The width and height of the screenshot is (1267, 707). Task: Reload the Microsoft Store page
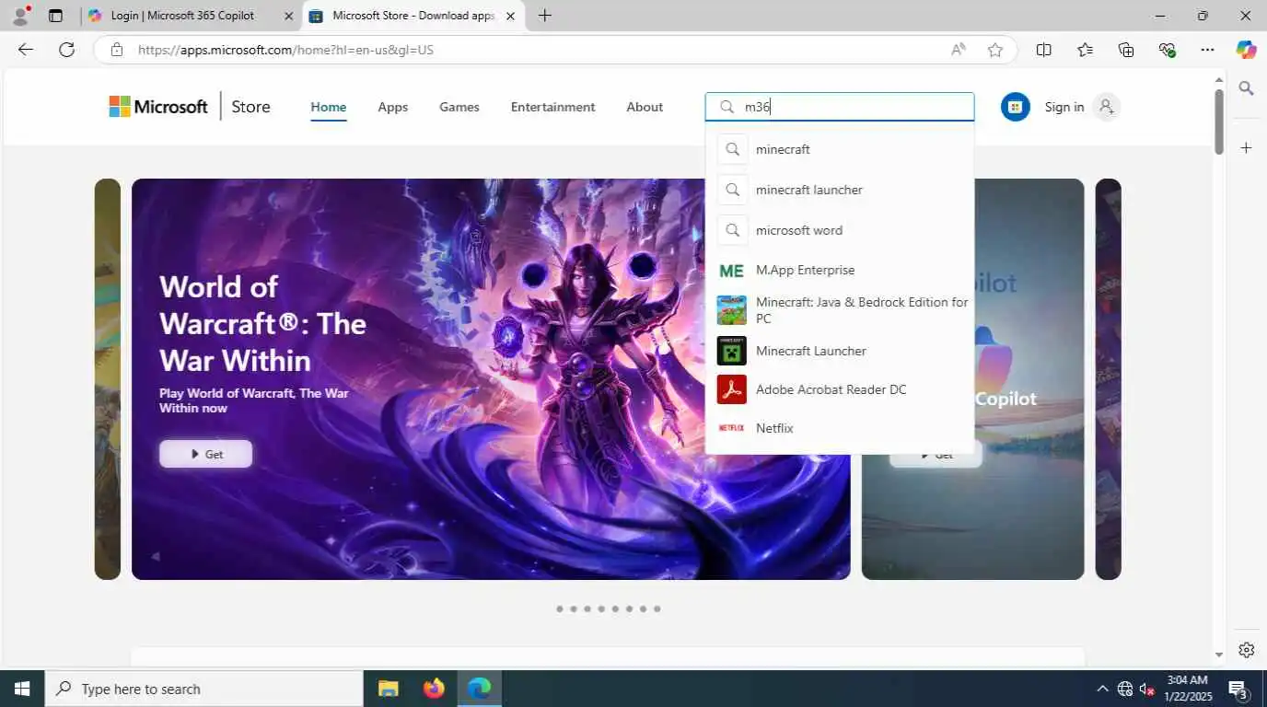point(66,50)
